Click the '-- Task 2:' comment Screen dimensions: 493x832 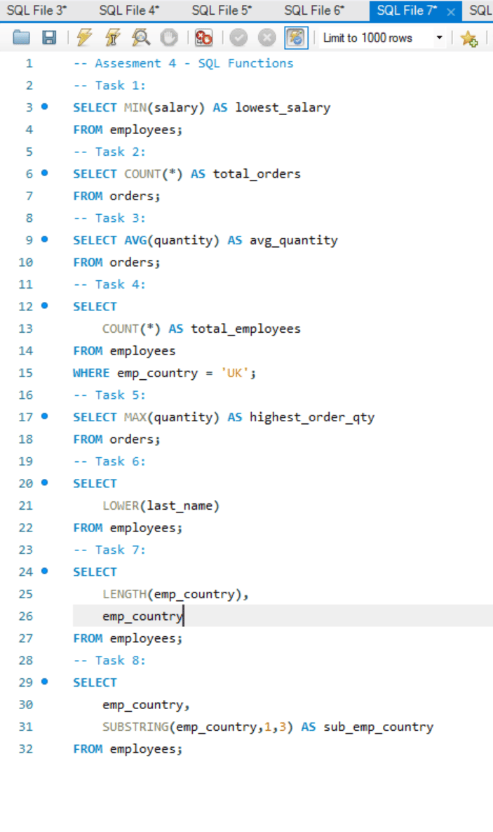pyautogui.click(x=109, y=152)
